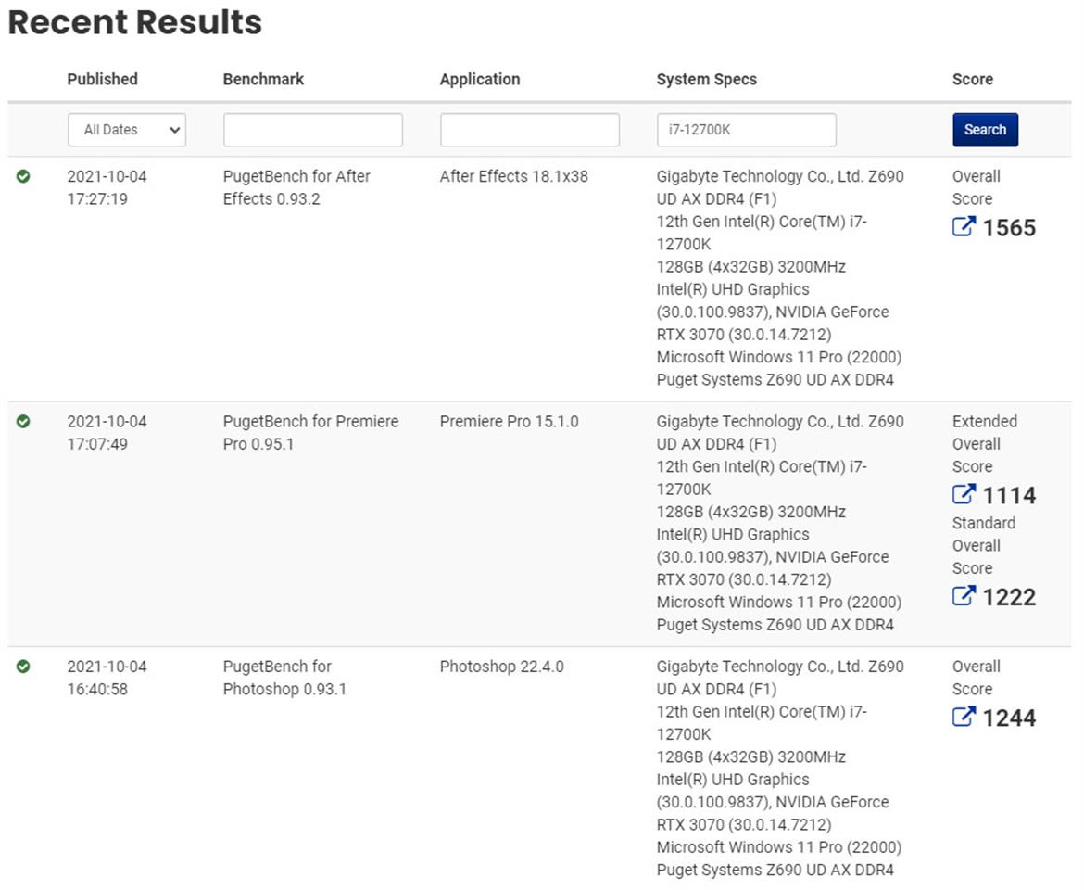Click System Specs field containing i7-12700K
The height and width of the screenshot is (890, 1084).
pos(746,130)
